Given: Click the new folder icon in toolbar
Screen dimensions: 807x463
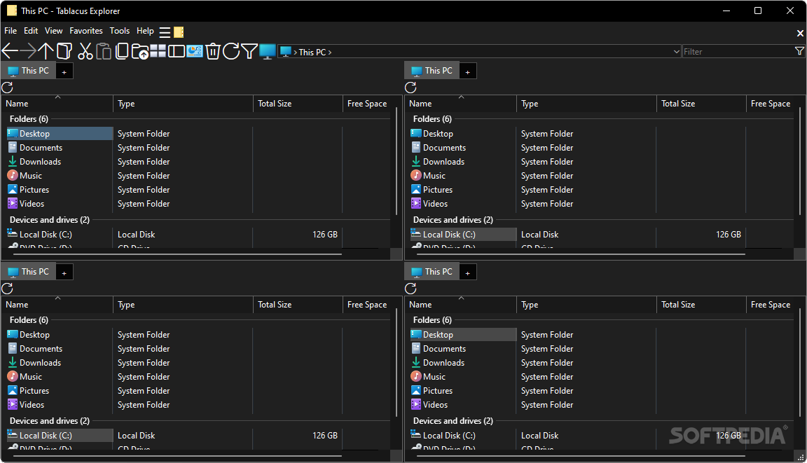Looking at the screenshot, I should click(x=140, y=51).
